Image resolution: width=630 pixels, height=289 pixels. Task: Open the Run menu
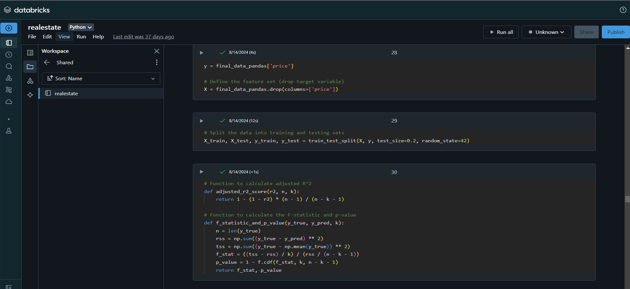pyautogui.click(x=81, y=37)
